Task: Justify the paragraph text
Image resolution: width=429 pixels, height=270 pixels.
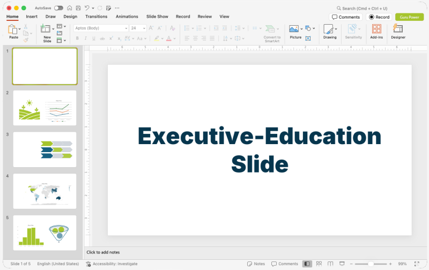Action: coord(212,39)
